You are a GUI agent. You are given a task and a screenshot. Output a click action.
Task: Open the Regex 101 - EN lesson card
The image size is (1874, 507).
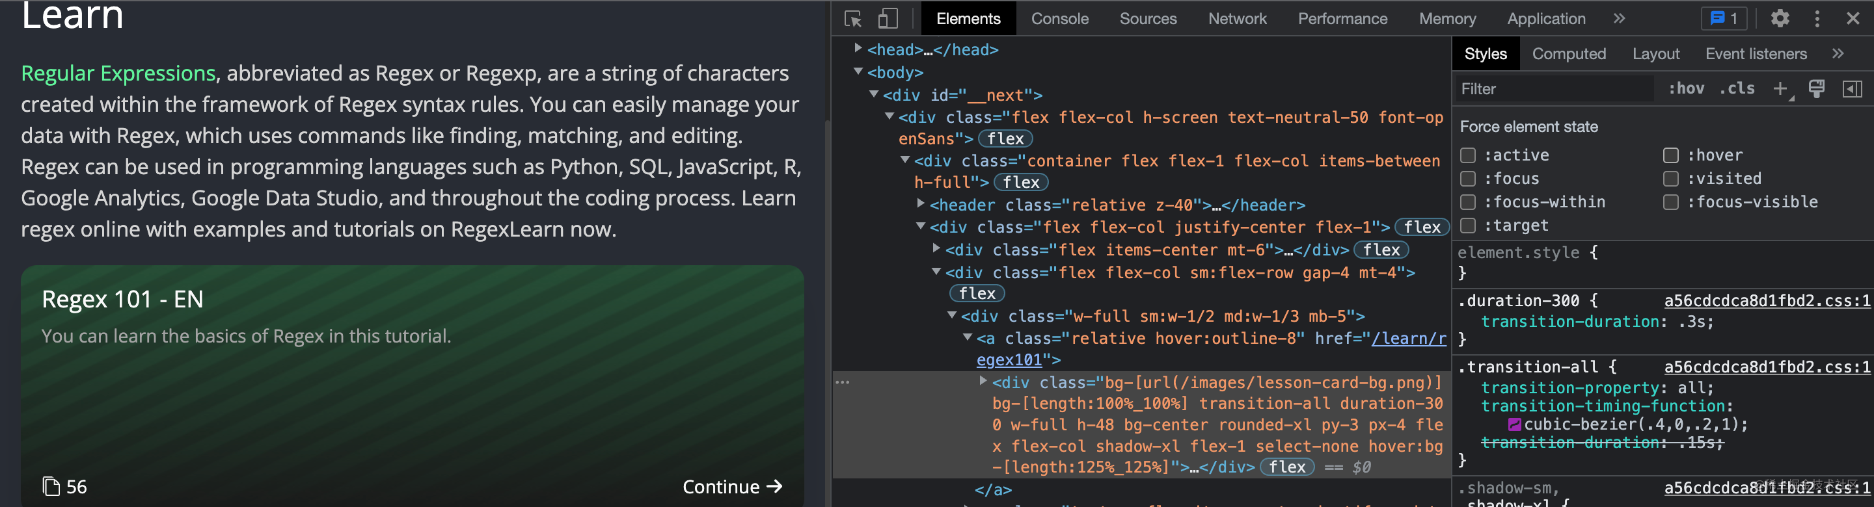point(413,386)
